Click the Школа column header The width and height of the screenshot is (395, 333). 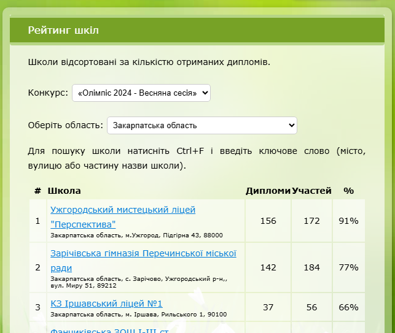(x=64, y=191)
